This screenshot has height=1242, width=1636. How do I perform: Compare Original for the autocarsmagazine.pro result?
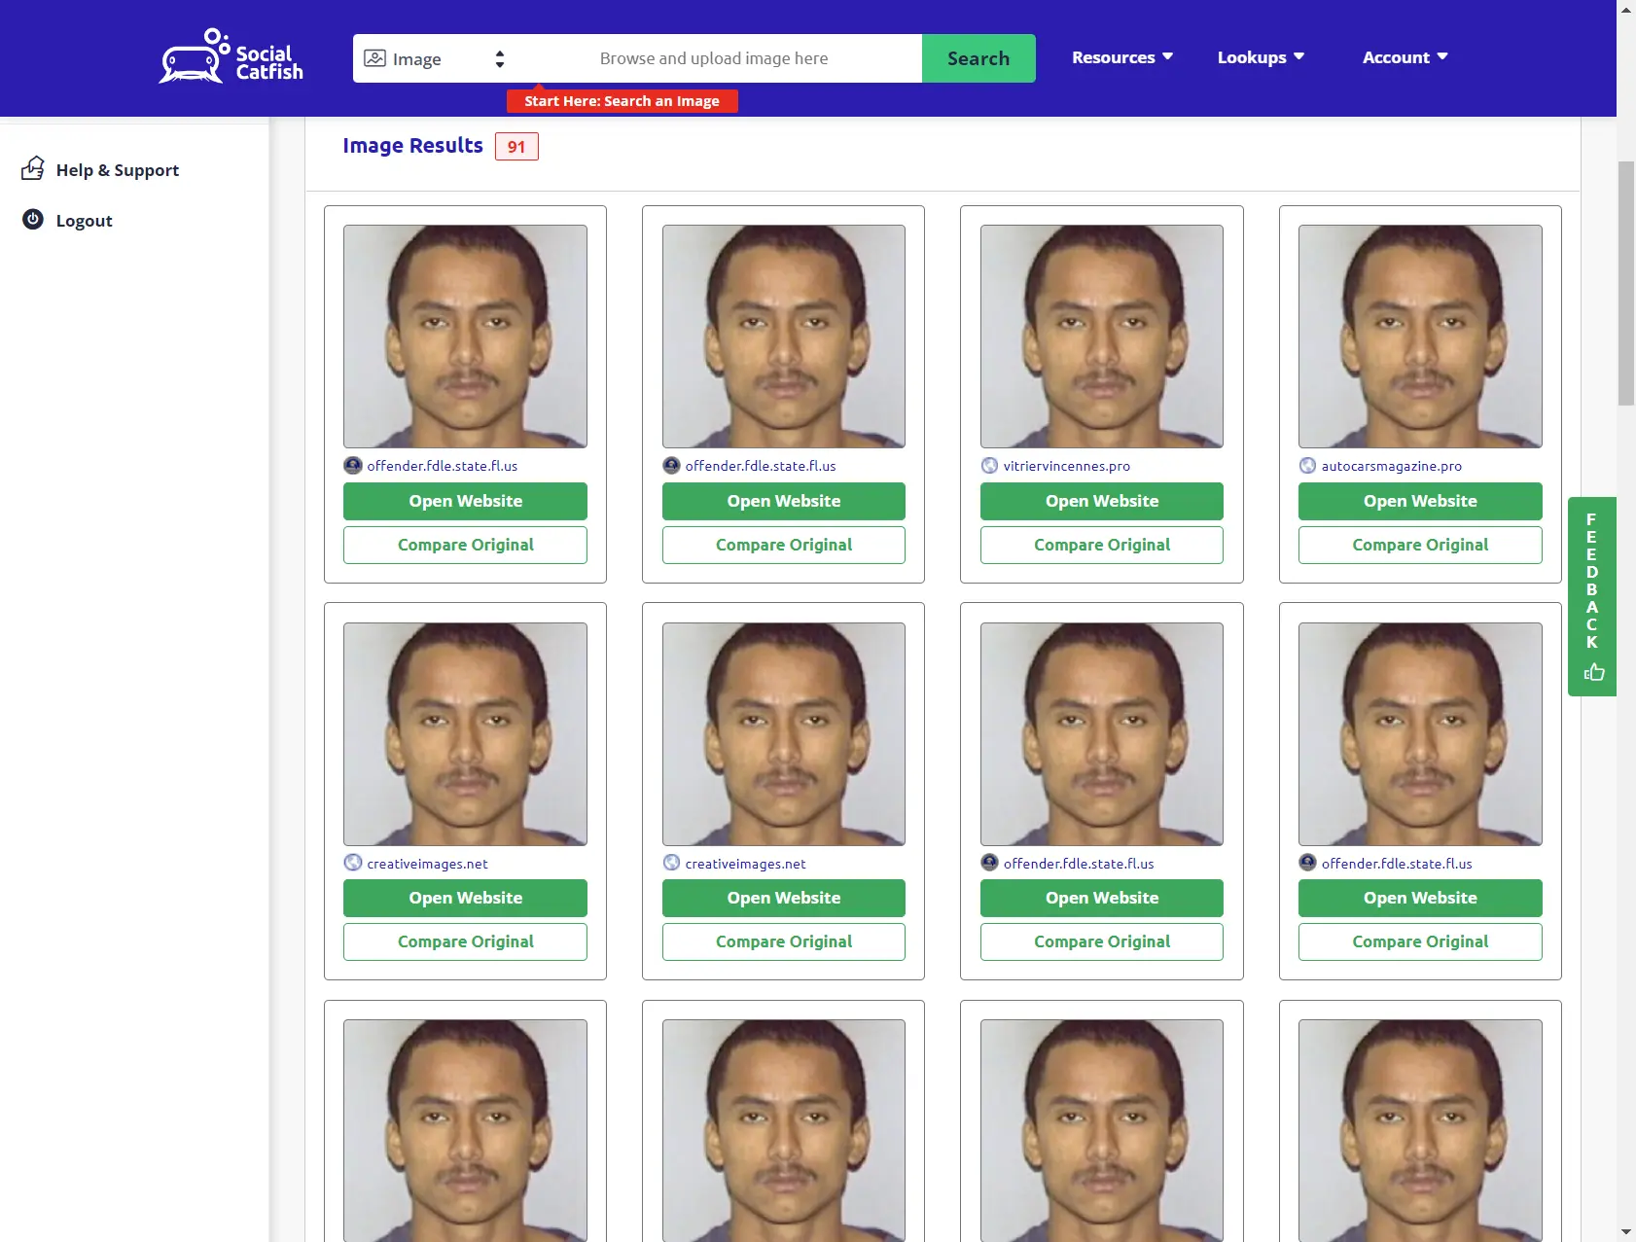[x=1419, y=545]
